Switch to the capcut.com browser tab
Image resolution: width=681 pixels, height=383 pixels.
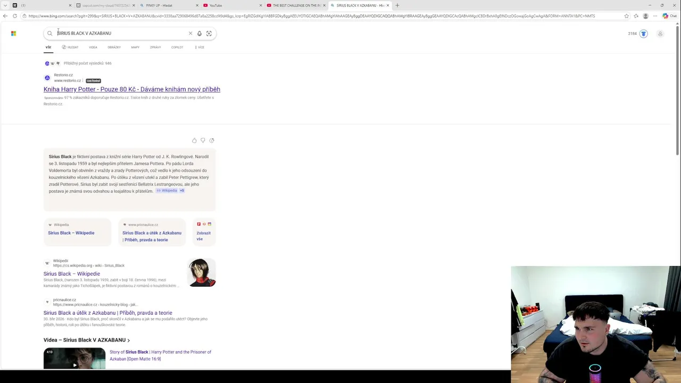click(105, 5)
